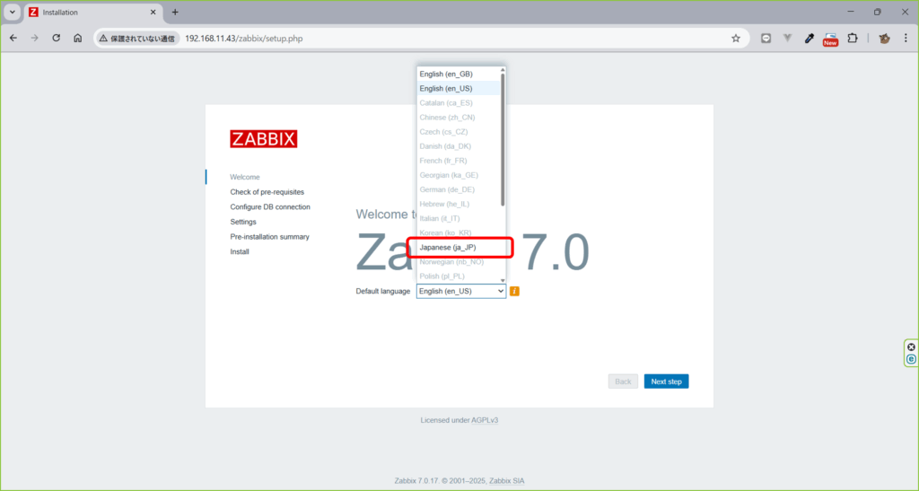This screenshot has width=919, height=491.
Task: Click the Next step button
Action: (x=667, y=381)
